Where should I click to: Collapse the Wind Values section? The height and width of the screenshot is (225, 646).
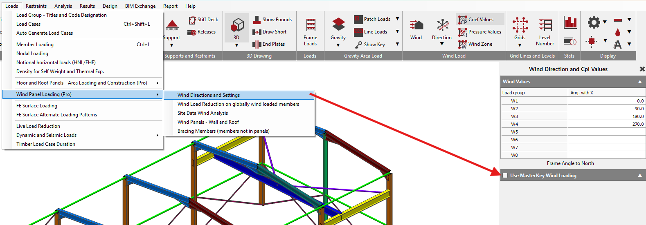[640, 82]
